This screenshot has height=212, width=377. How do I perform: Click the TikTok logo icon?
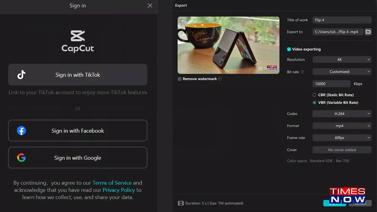coord(21,75)
